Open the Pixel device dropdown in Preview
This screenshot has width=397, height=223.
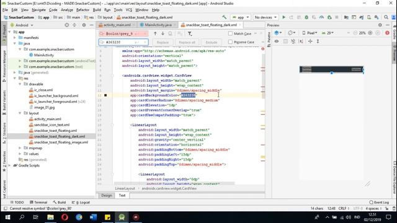[x=310, y=33]
